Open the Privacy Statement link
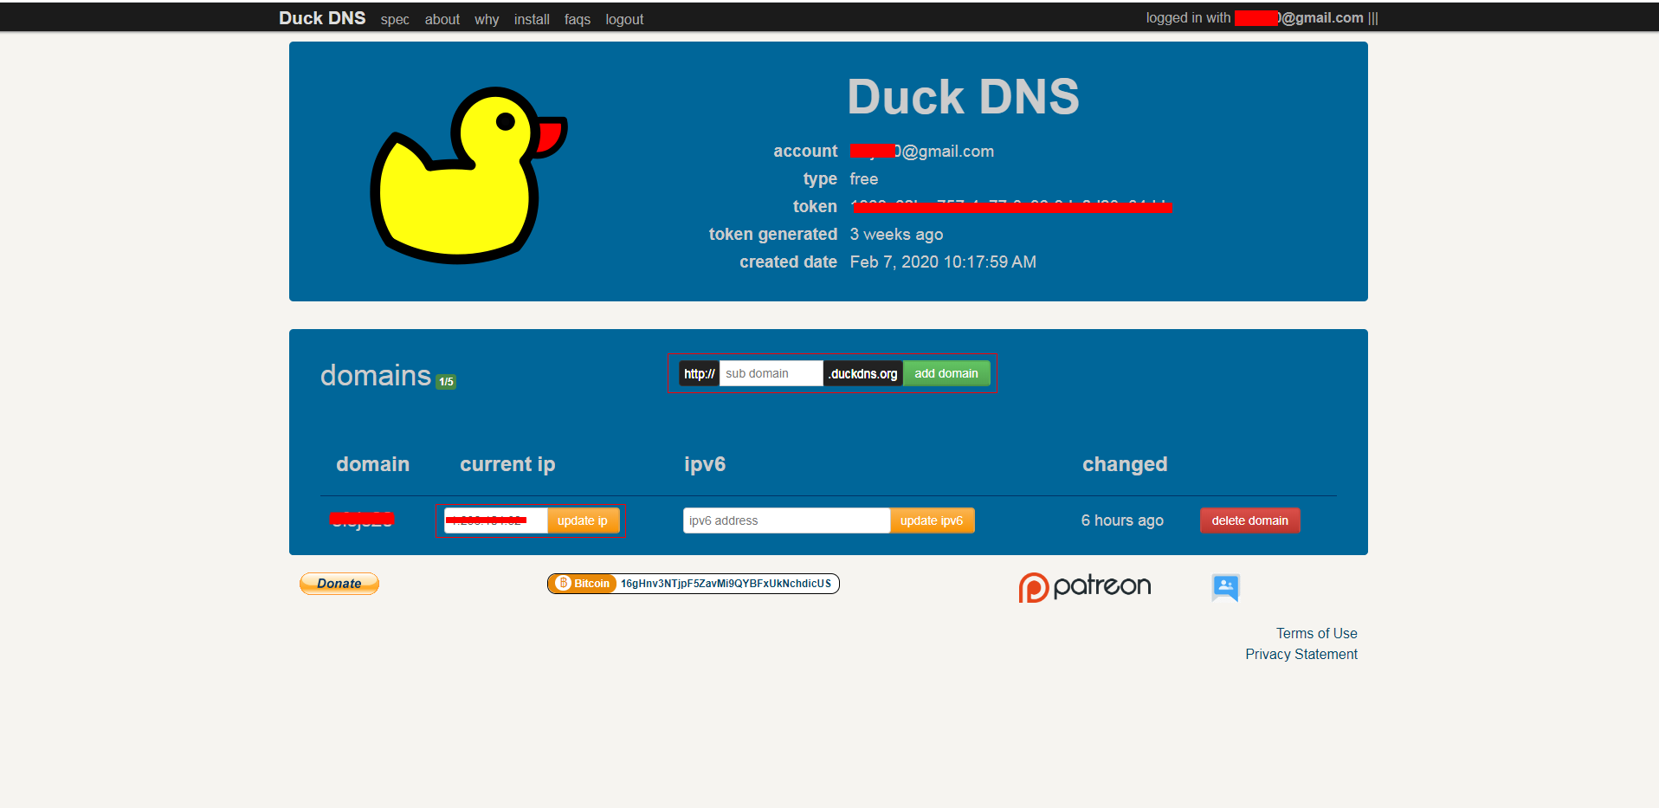 [1301, 654]
